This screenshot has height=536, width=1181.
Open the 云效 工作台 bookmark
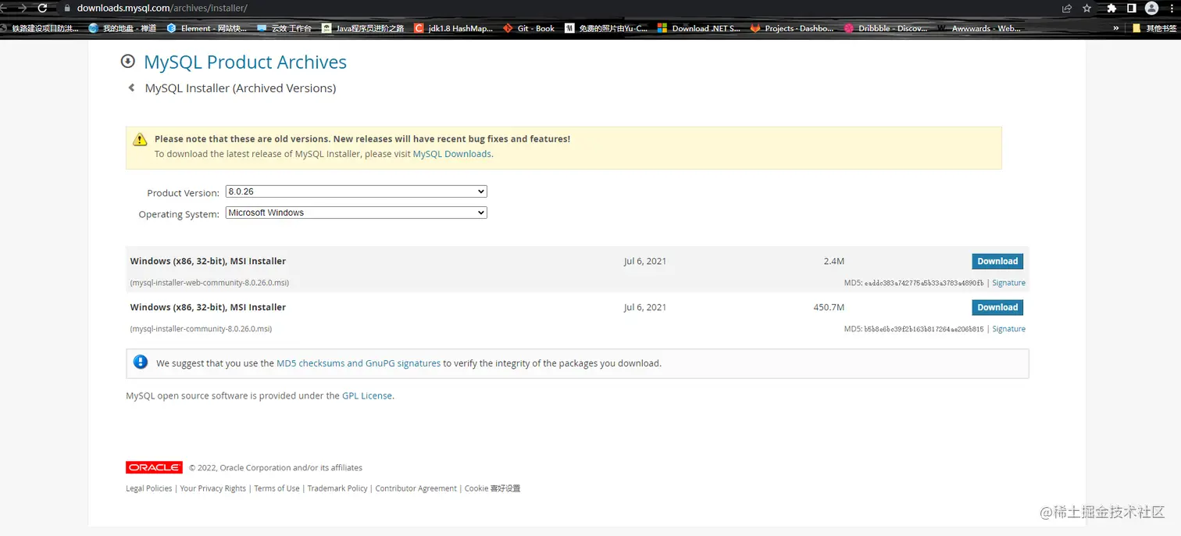pos(284,28)
